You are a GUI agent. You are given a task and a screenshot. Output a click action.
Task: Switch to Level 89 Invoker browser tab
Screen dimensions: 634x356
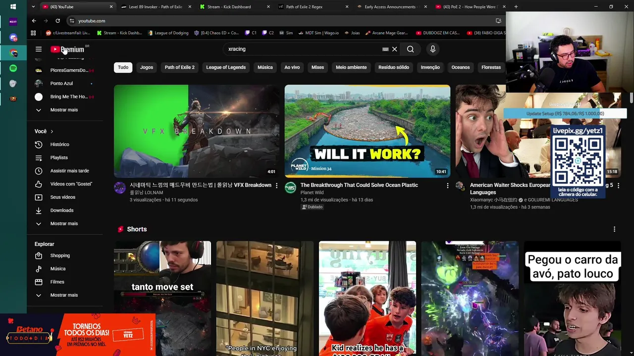[155, 7]
